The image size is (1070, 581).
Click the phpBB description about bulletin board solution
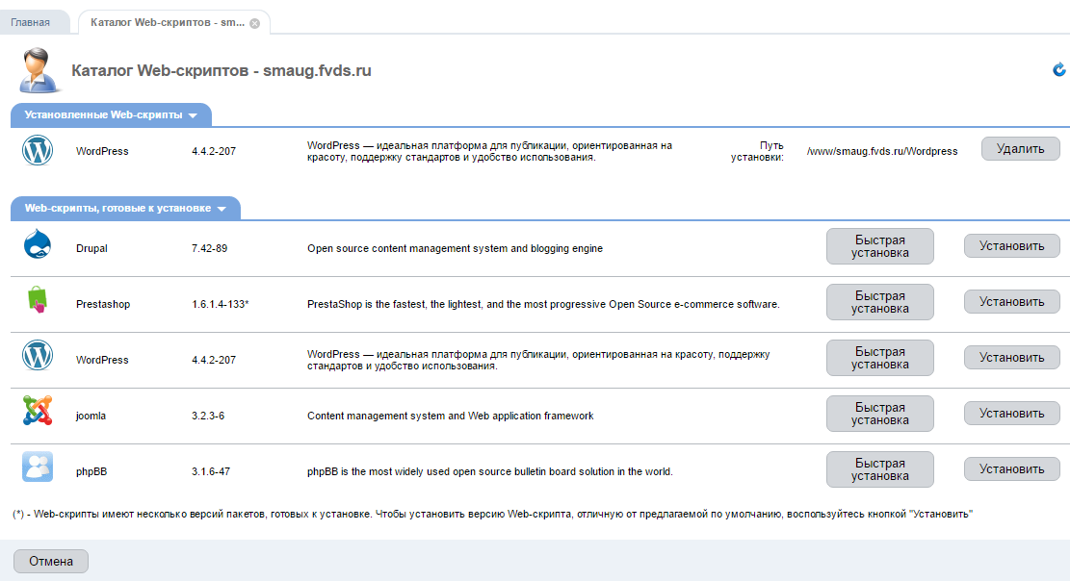click(x=490, y=472)
